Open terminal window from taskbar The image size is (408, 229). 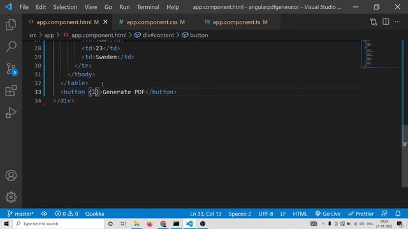176,223
